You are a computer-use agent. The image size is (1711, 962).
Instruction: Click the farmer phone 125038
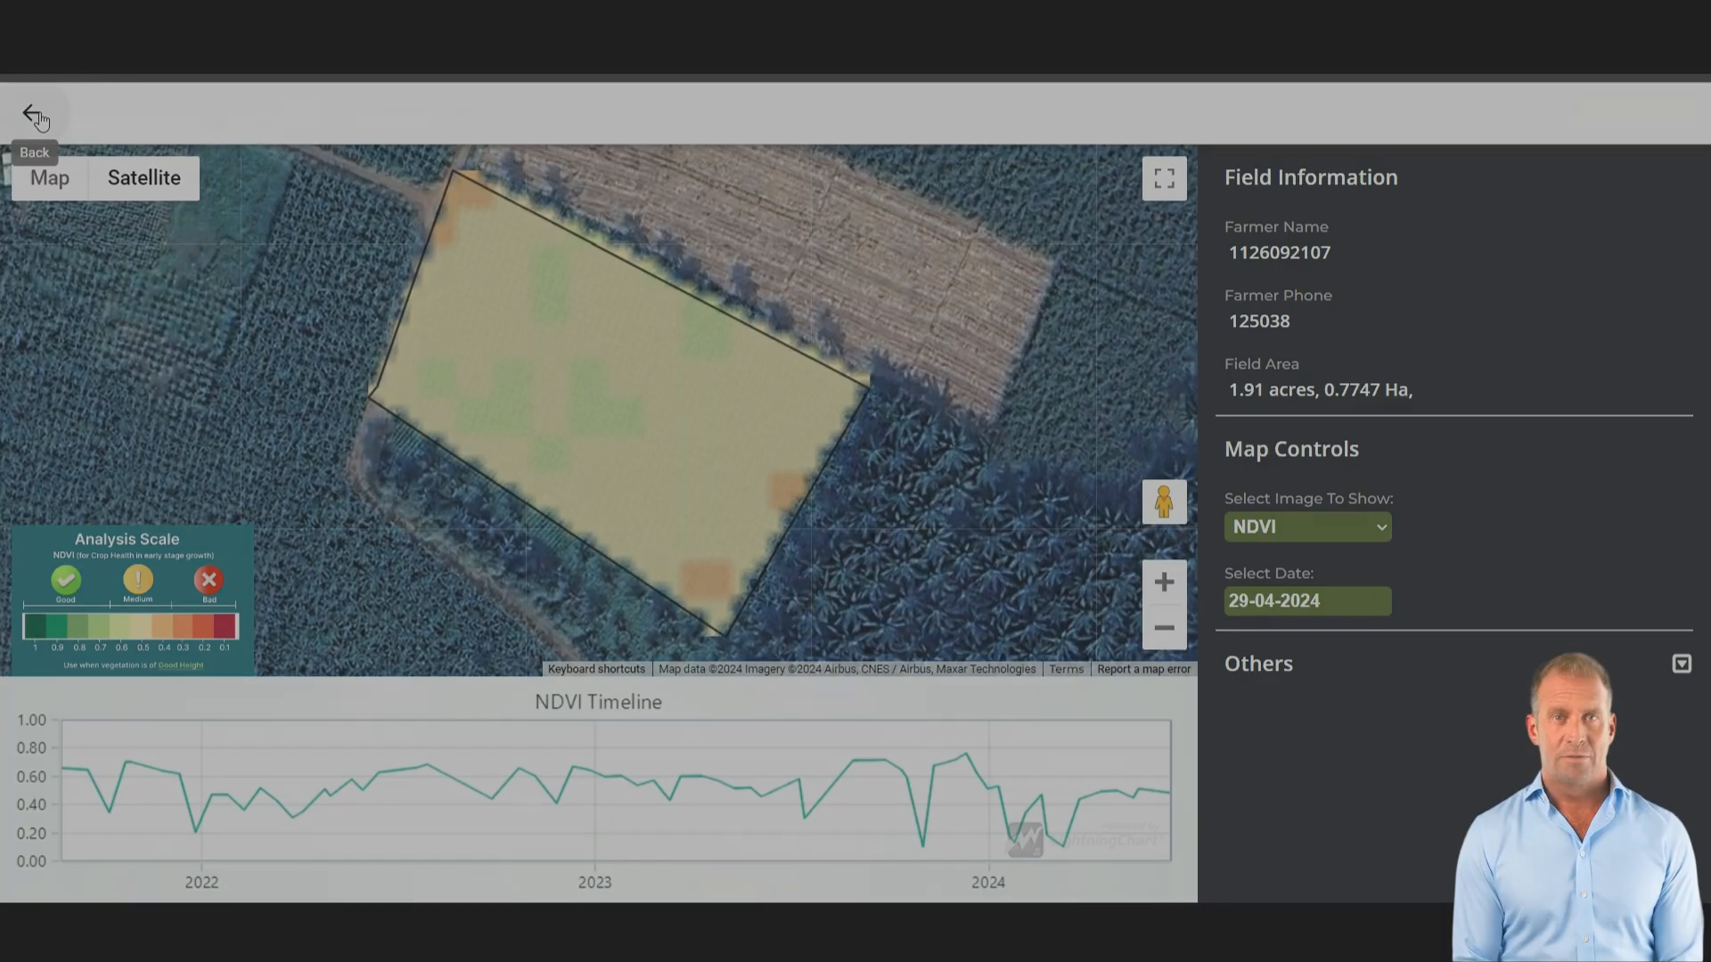click(1259, 322)
